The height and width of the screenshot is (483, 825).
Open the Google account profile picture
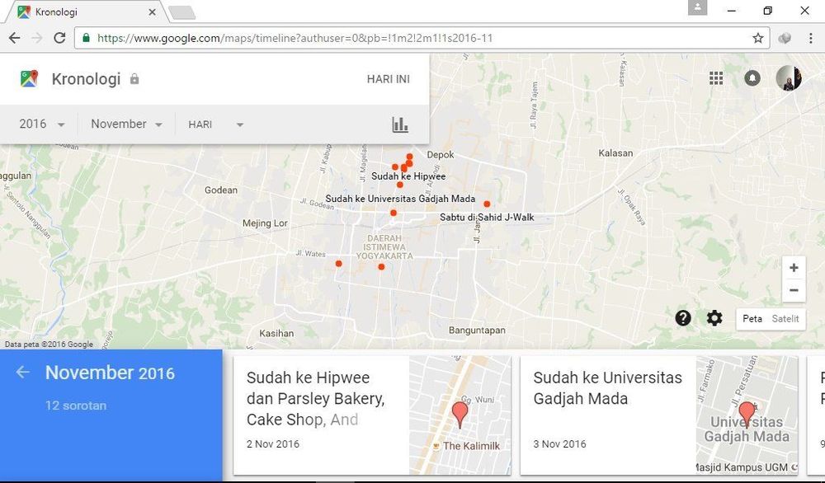788,78
